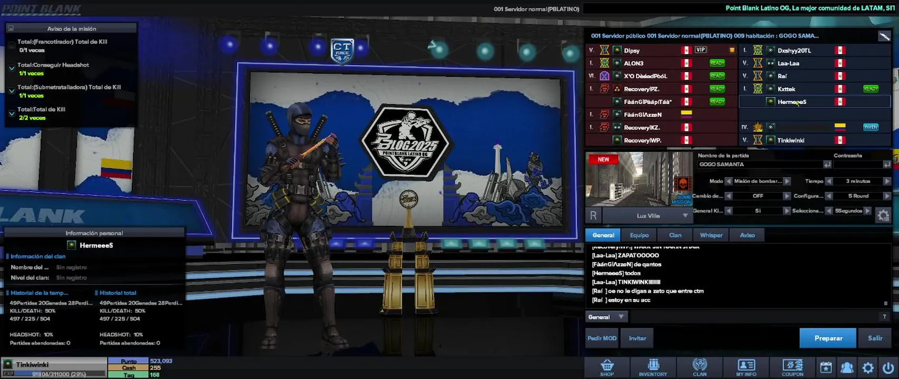The image size is (899, 379).
Task: Click left arrow of 5Segundos selector
Action: pos(828,211)
